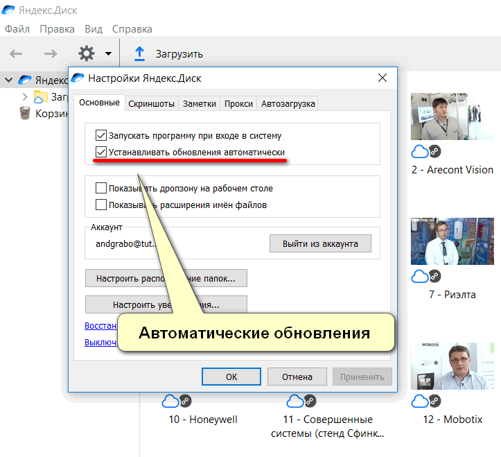The width and height of the screenshot is (501, 457).
Task: Open the Справка menu
Action: pos(132,29)
